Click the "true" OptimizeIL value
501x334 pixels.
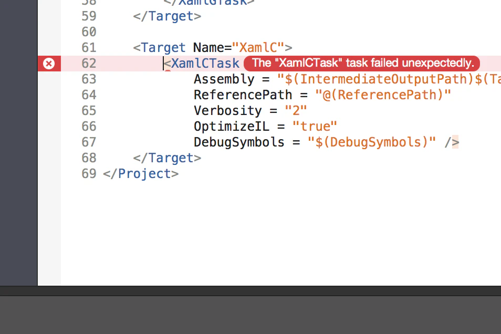click(315, 126)
